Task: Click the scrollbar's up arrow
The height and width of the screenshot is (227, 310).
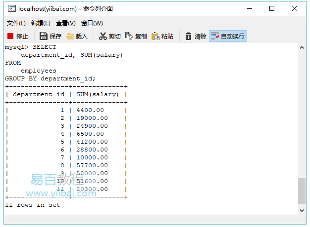Action: click(302, 47)
